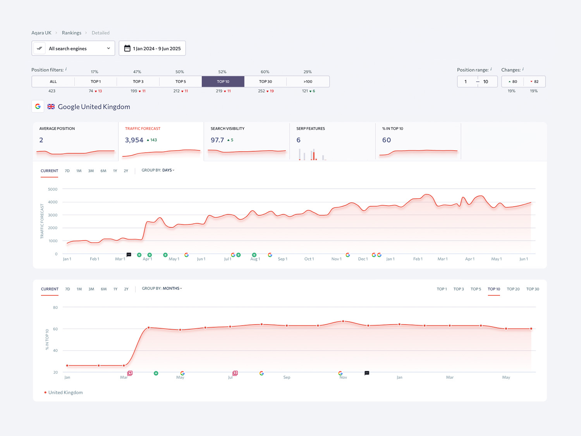Toggle the >100 position filter

[x=308, y=81]
